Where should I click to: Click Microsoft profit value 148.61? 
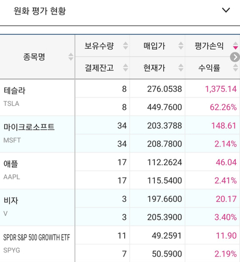[224, 126]
